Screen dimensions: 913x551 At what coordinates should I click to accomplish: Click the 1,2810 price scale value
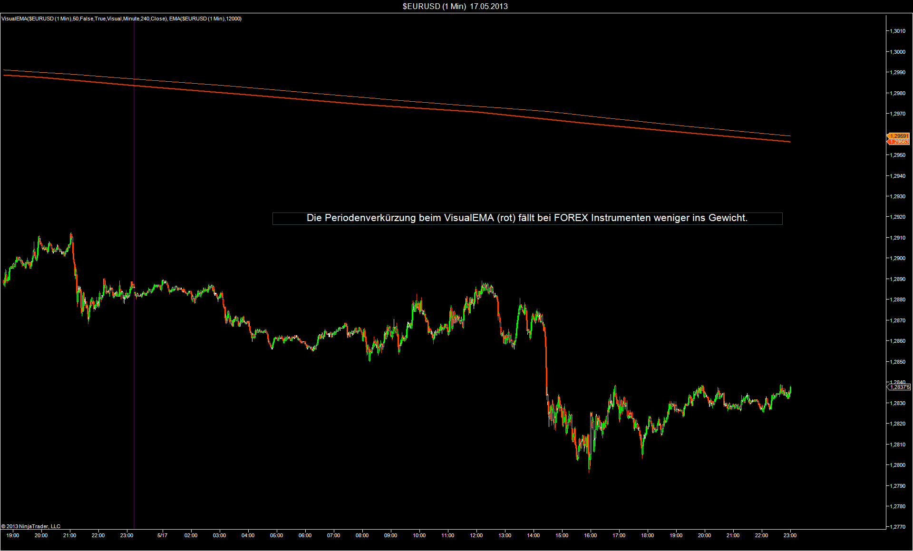tap(898, 445)
